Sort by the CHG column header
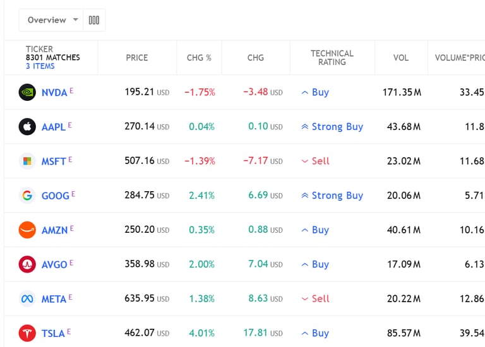 tap(256, 57)
